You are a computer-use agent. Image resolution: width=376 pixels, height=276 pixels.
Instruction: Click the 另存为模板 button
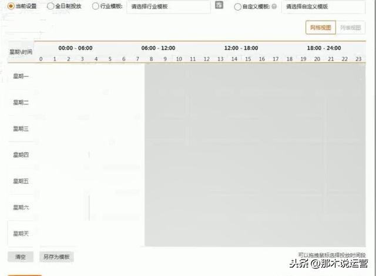click(56, 257)
